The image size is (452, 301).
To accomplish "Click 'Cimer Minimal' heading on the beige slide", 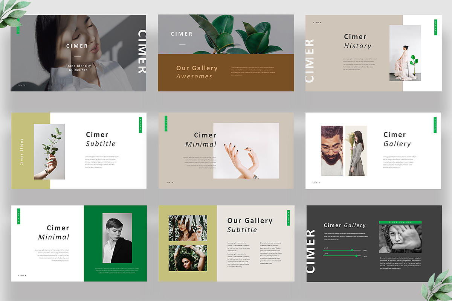I will click(201, 140).
